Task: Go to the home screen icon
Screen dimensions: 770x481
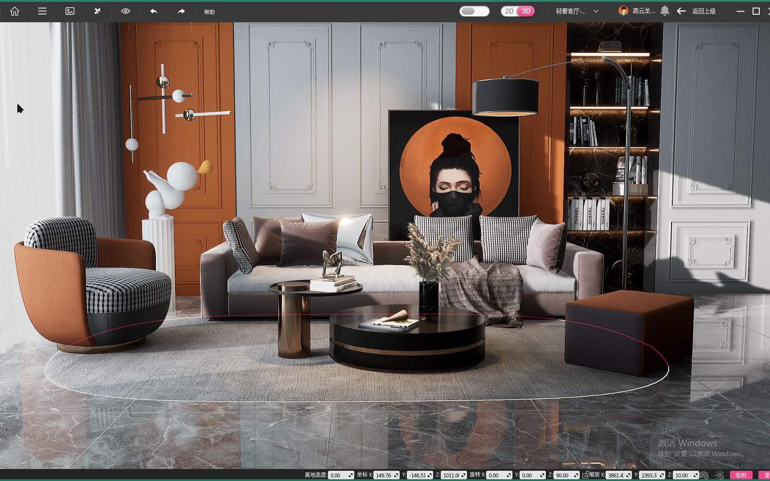Action: coord(15,11)
